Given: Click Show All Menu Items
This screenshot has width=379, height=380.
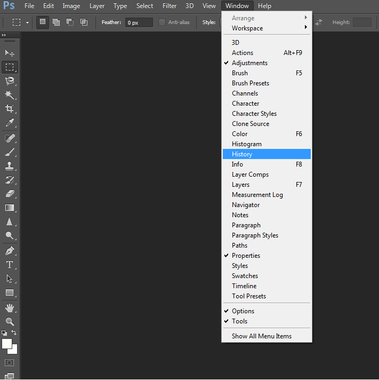Looking at the screenshot, I should click(267, 336).
